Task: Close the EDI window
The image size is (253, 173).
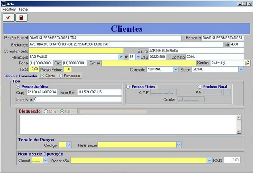Action: pos(249,4)
